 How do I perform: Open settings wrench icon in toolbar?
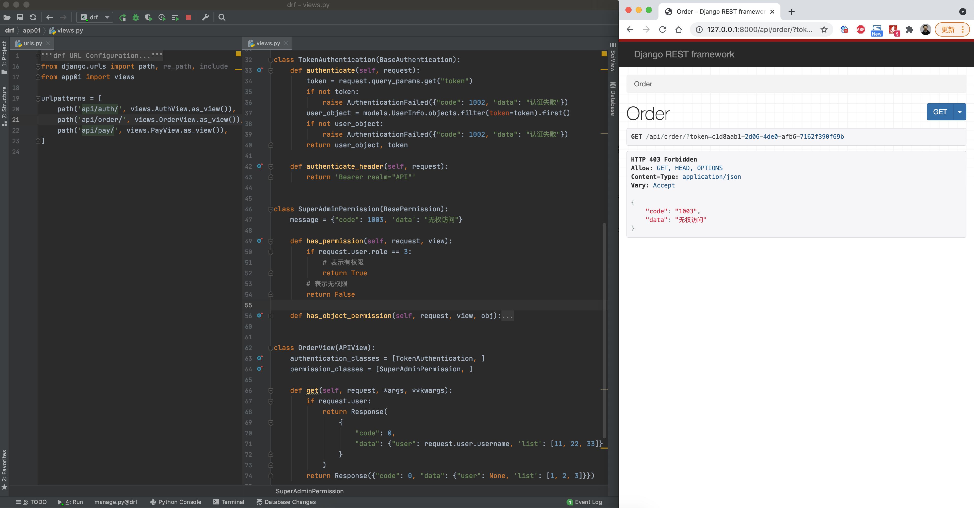click(205, 17)
